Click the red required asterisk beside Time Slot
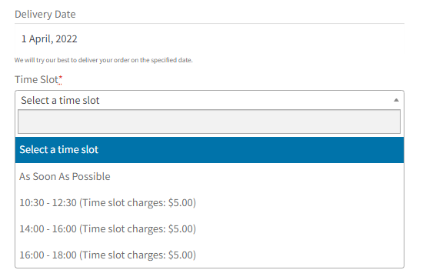The width and height of the screenshot is (426, 280). click(x=60, y=78)
